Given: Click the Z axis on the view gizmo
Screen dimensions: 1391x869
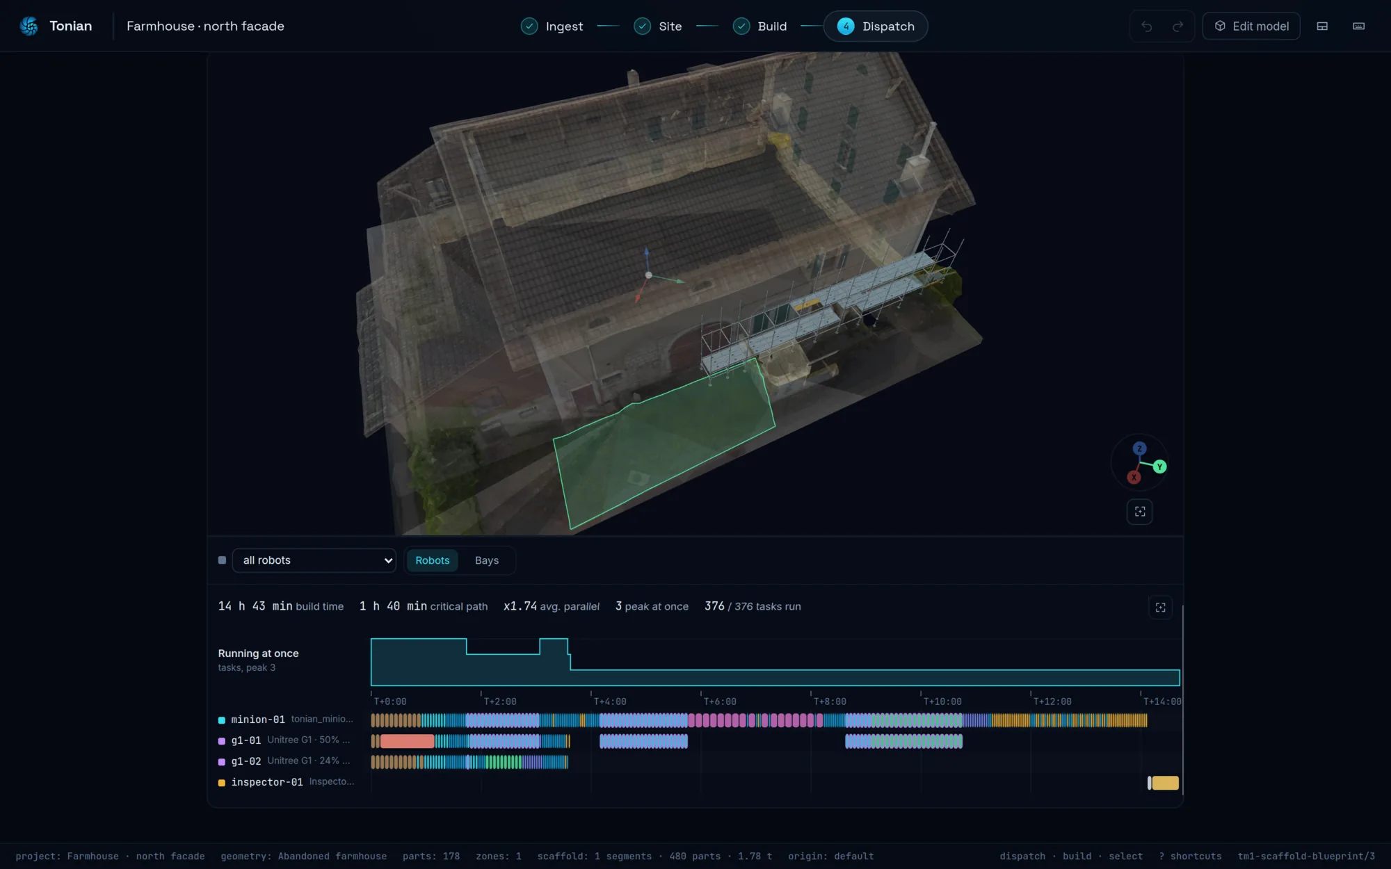Looking at the screenshot, I should pos(1139,448).
